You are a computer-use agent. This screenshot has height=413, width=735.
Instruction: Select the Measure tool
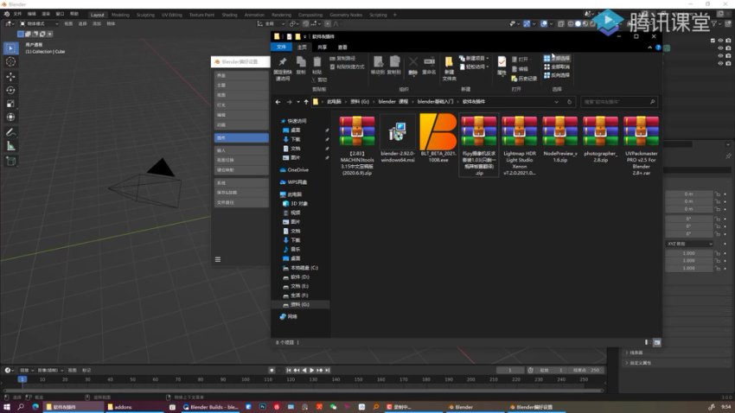[10, 146]
